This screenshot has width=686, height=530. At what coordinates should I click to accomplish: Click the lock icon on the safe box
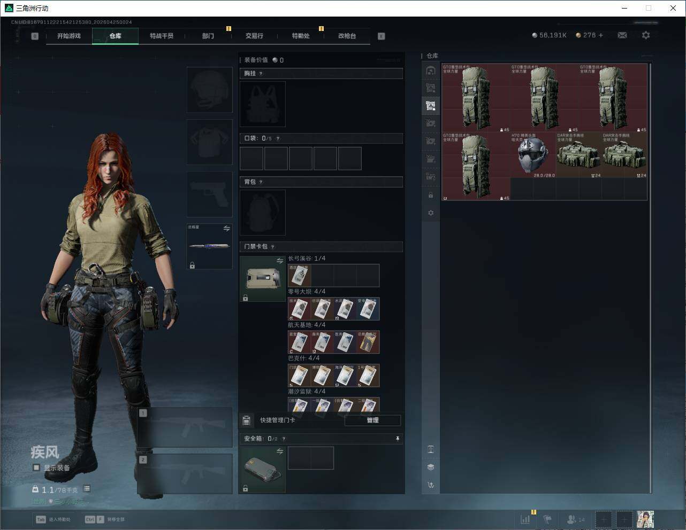point(245,488)
